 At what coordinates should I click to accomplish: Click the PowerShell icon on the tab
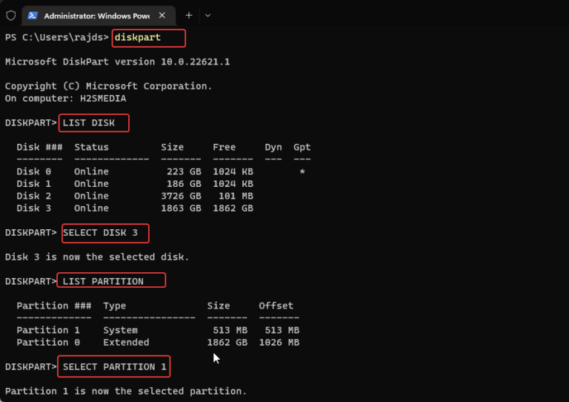click(33, 16)
